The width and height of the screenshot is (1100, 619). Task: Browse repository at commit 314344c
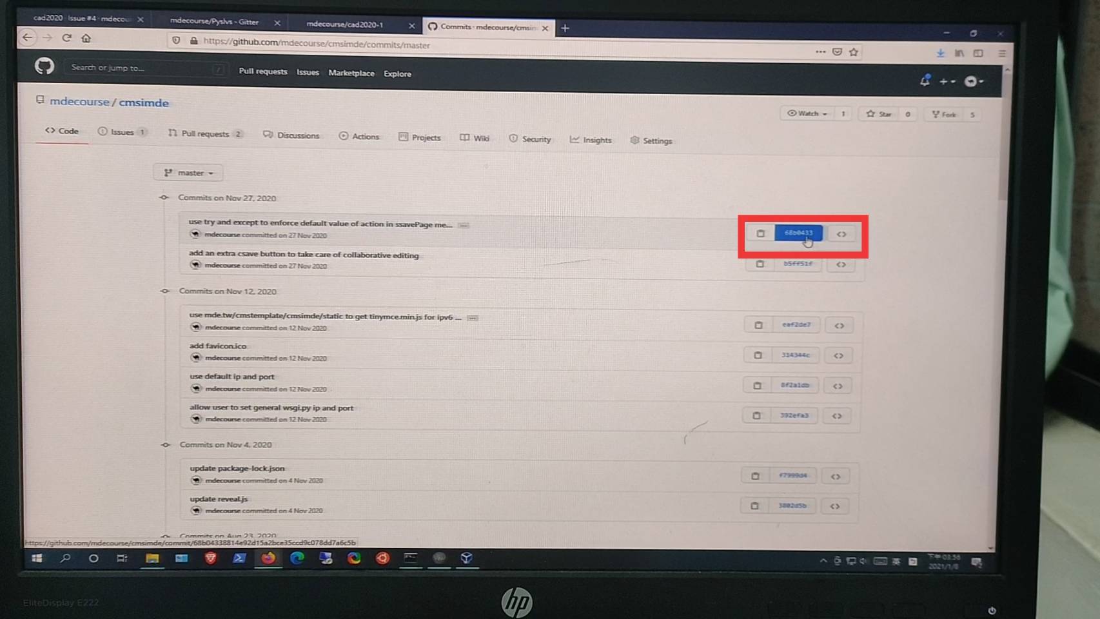[x=838, y=356]
